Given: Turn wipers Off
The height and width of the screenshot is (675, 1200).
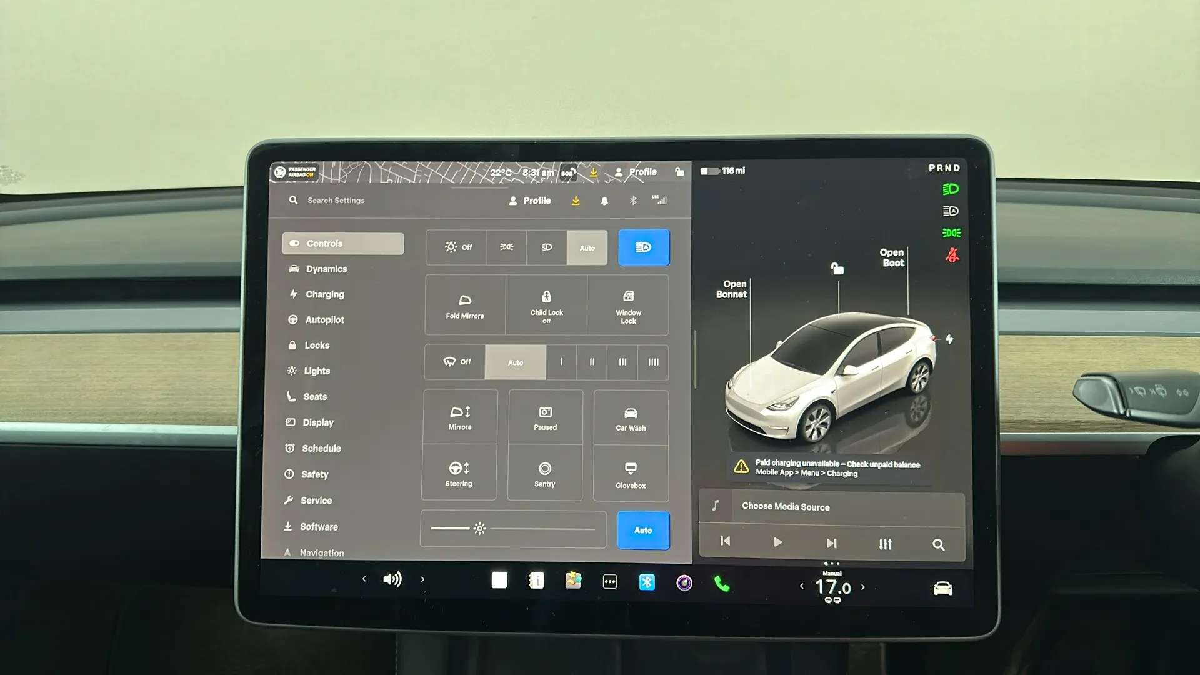Looking at the screenshot, I should 456,362.
